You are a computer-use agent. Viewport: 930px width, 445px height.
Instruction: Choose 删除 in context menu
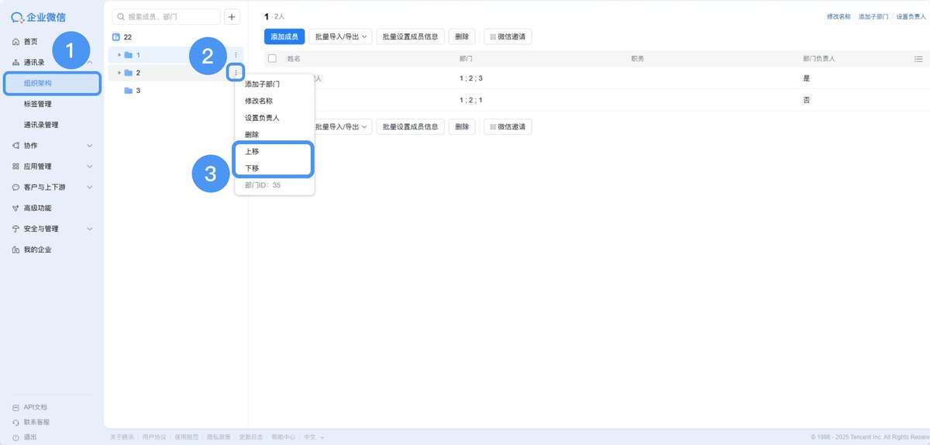(x=252, y=134)
